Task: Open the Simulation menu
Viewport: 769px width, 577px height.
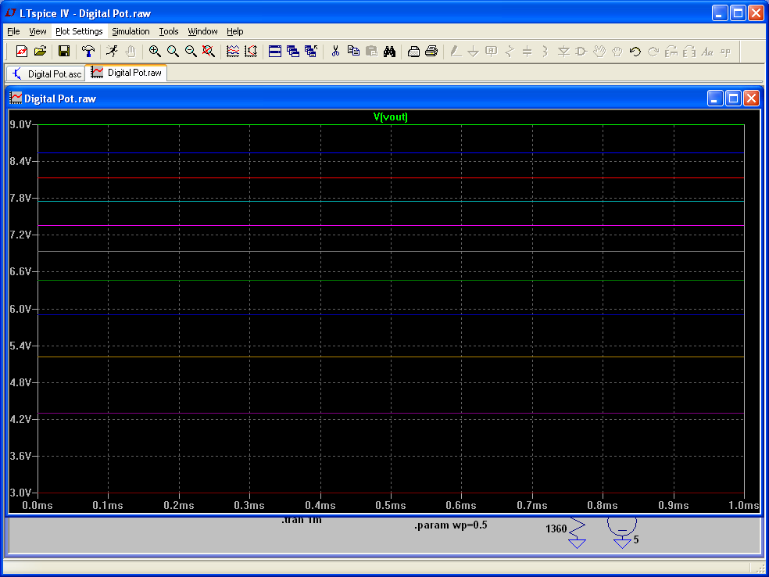Action: 131,31
